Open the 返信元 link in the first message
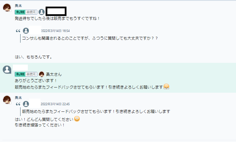236x142 pixels. click(x=31, y=12)
